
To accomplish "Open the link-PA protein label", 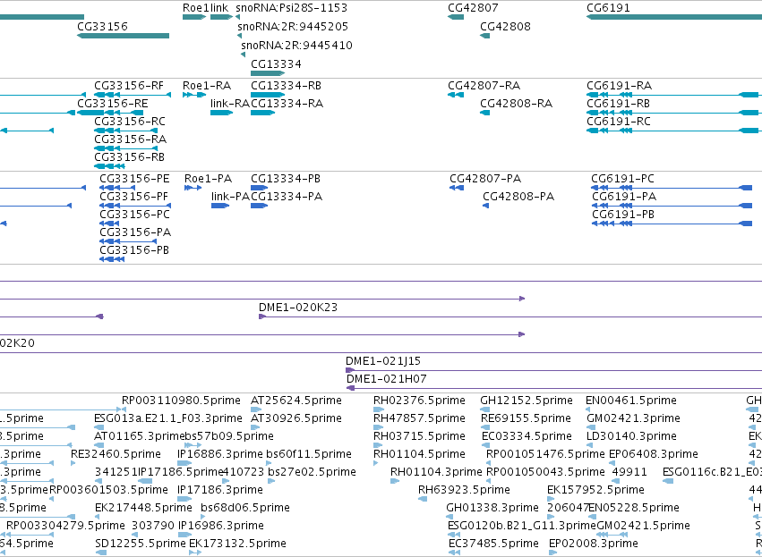I will point(230,197).
